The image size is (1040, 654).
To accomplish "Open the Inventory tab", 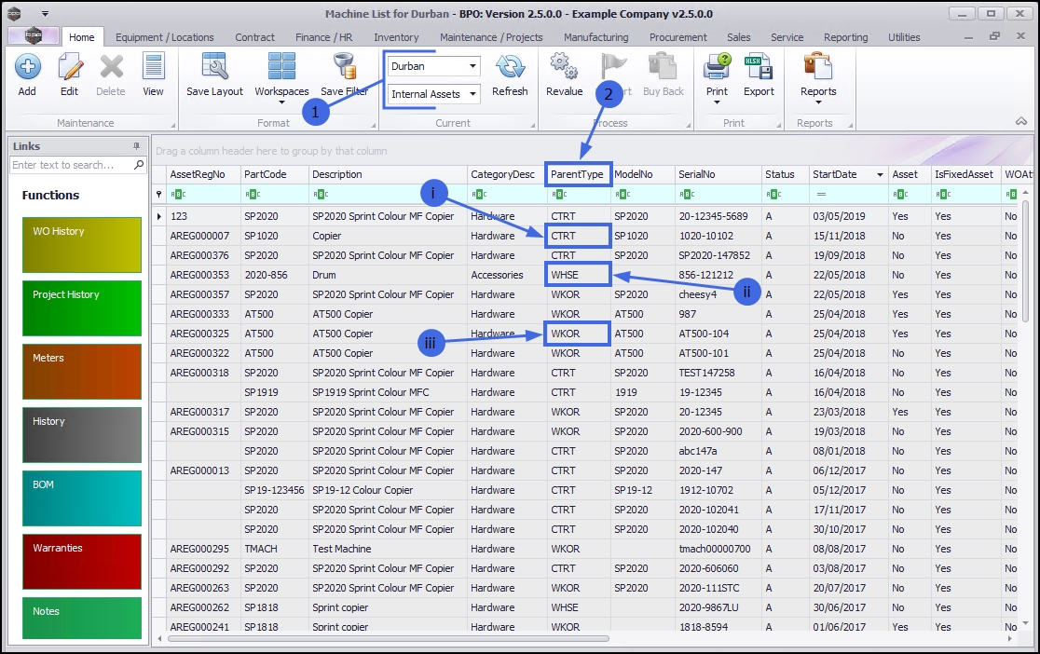I will (x=396, y=37).
